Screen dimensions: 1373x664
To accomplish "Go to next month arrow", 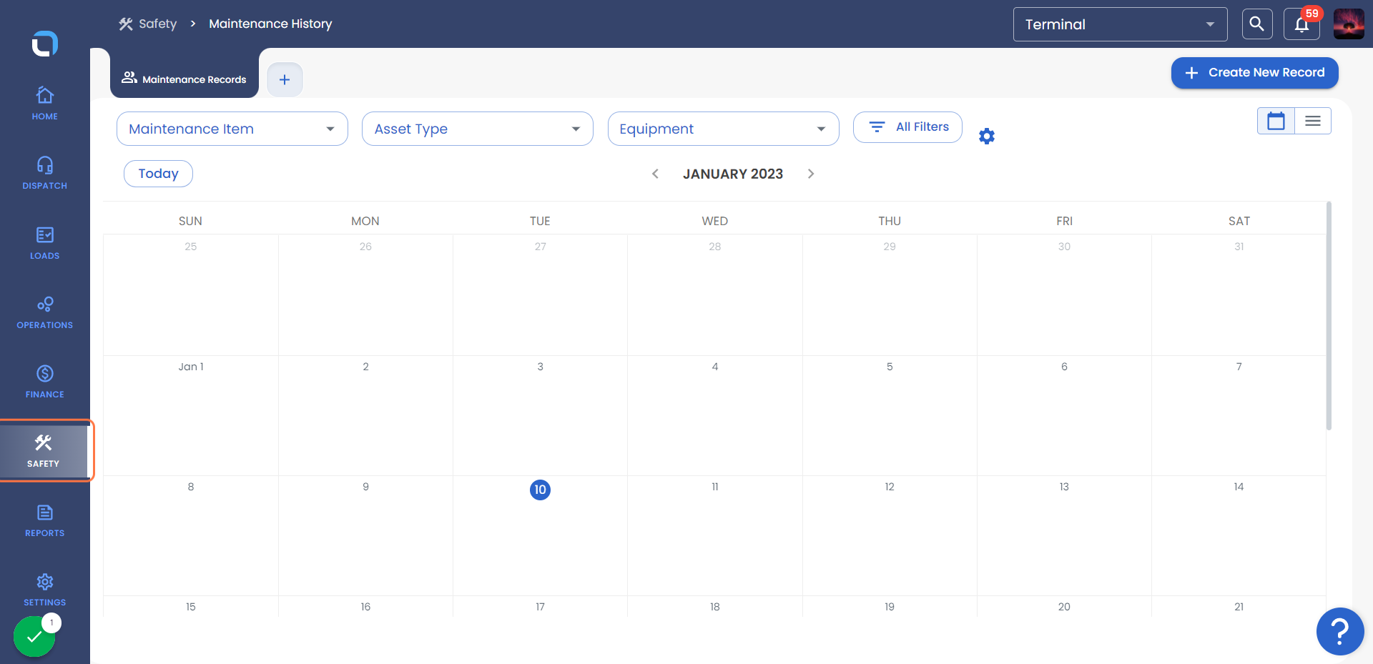I will [x=811, y=174].
